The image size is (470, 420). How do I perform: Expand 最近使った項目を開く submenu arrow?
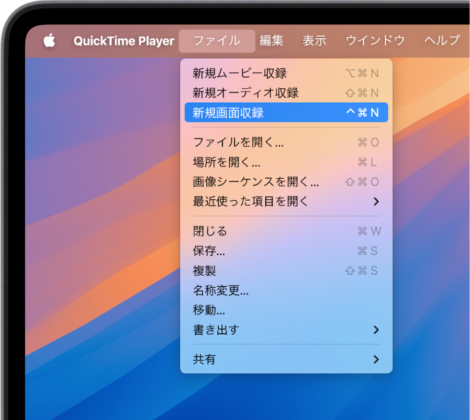point(376,202)
